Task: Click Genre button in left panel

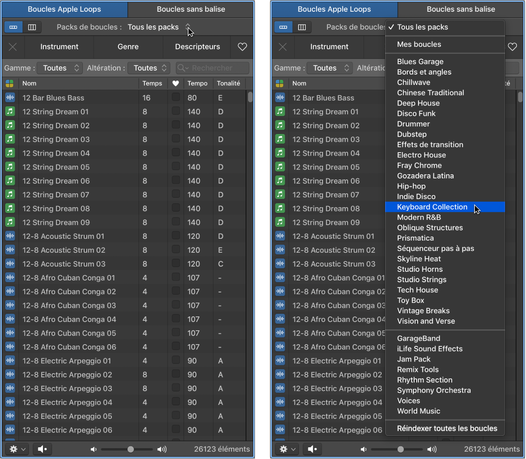Action: point(128,47)
